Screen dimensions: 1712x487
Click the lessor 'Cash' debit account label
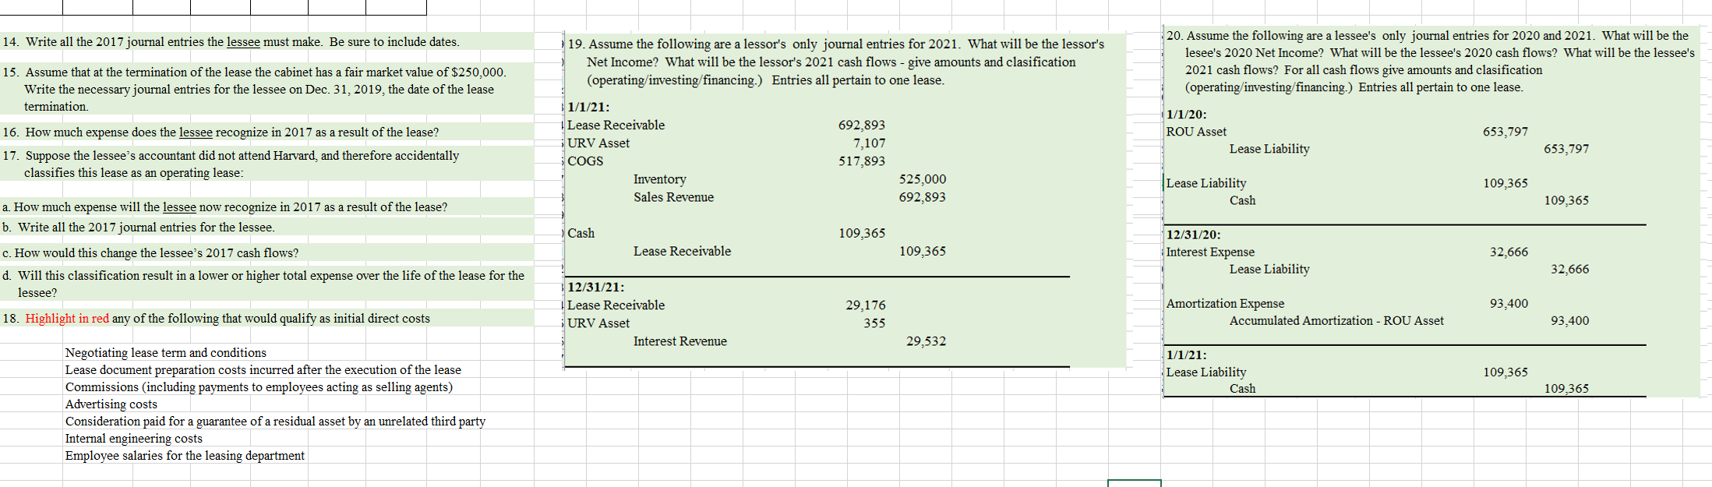pos(581,233)
